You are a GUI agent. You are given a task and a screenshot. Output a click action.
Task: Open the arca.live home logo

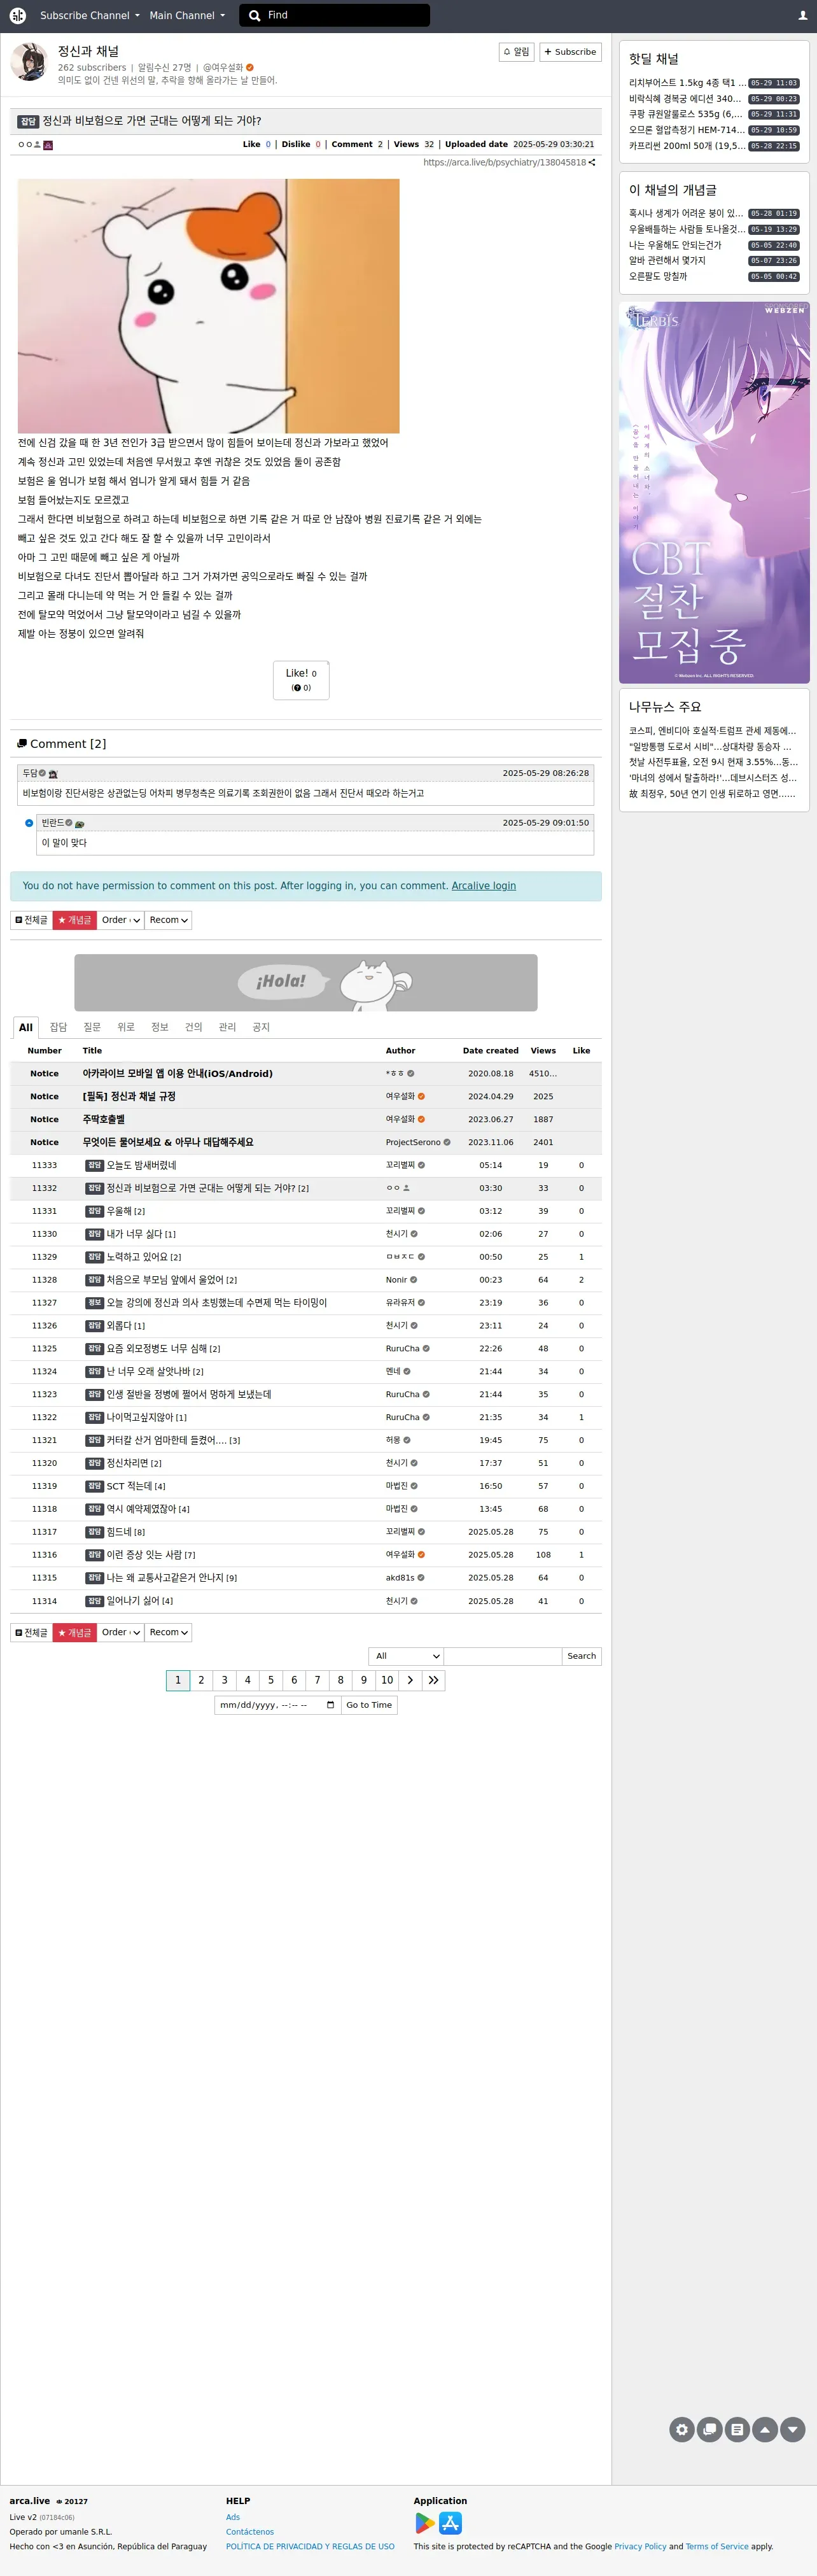tap(17, 15)
